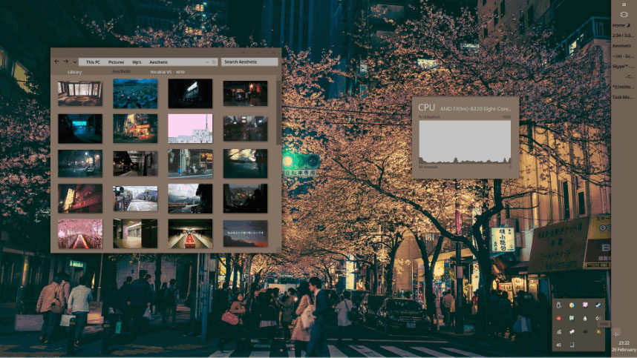
Task: Select This PC in the address breadcrumb
Action: pos(93,62)
